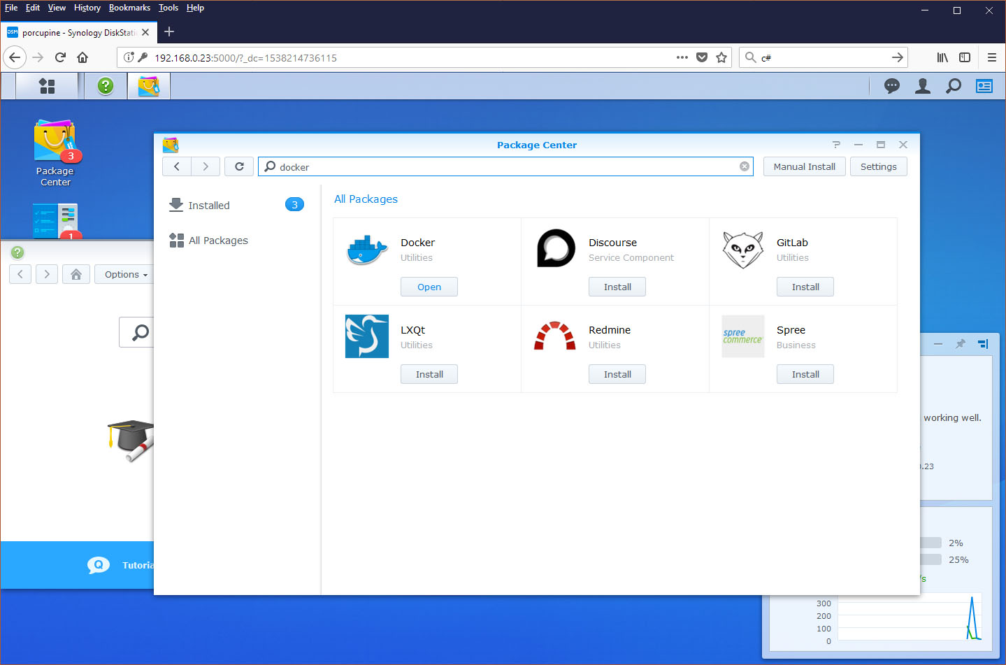Open Firefox home page button
1006x665 pixels.
coord(82,57)
